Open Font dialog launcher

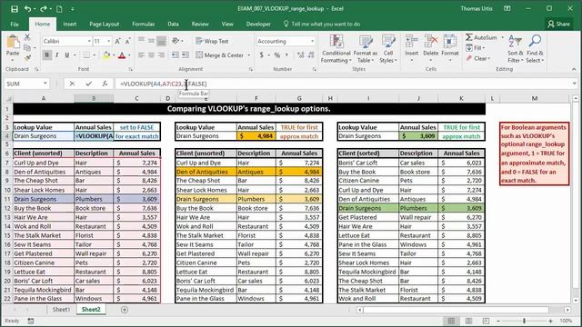point(130,69)
